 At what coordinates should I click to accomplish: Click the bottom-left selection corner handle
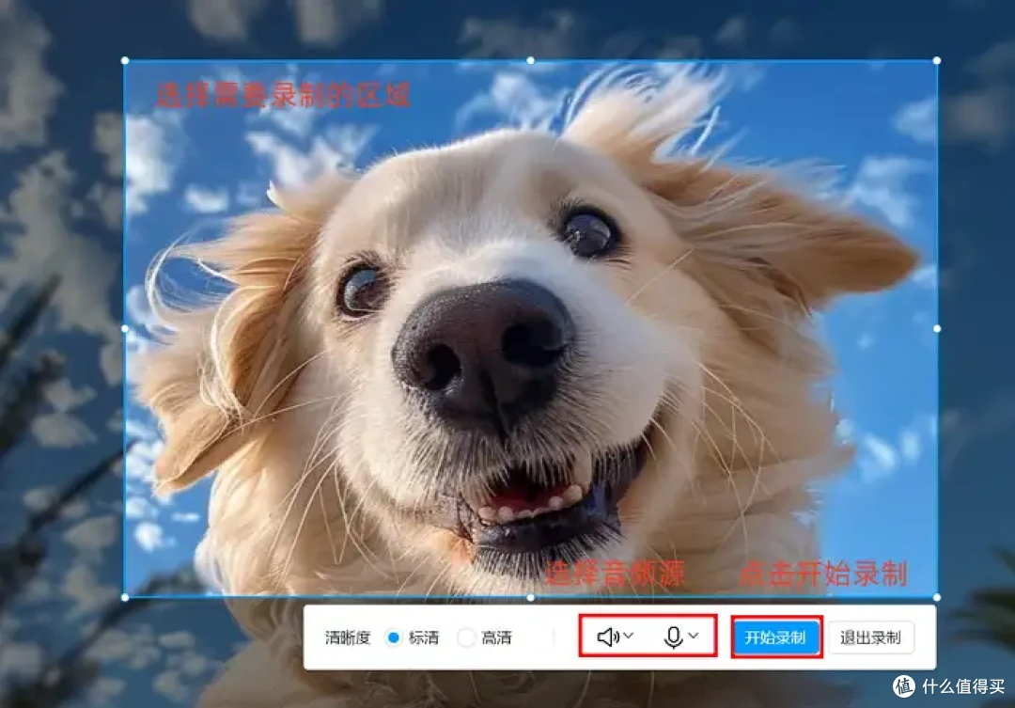125,597
